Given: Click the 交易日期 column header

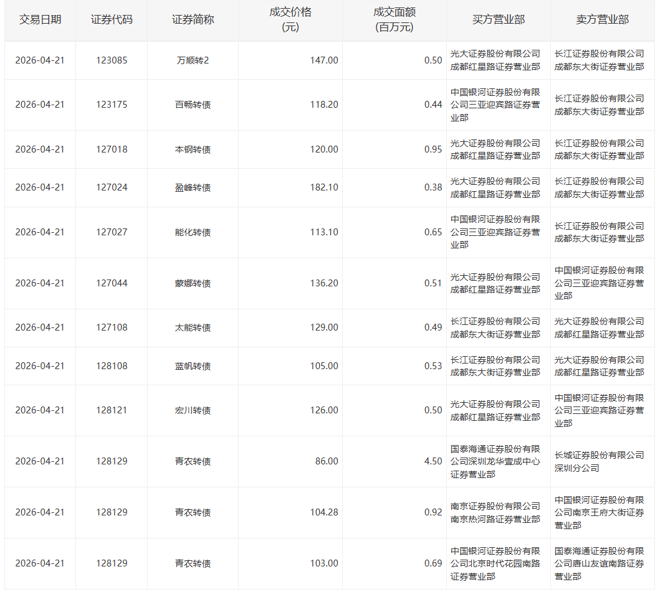Looking at the screenshot, I should (40, 19).
